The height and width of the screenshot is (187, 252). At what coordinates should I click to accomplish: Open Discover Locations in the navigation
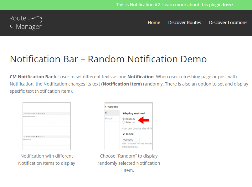click(x=228, y=23)
